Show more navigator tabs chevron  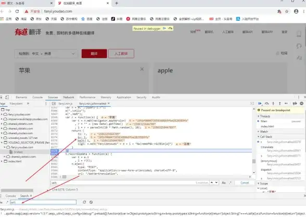28,104
